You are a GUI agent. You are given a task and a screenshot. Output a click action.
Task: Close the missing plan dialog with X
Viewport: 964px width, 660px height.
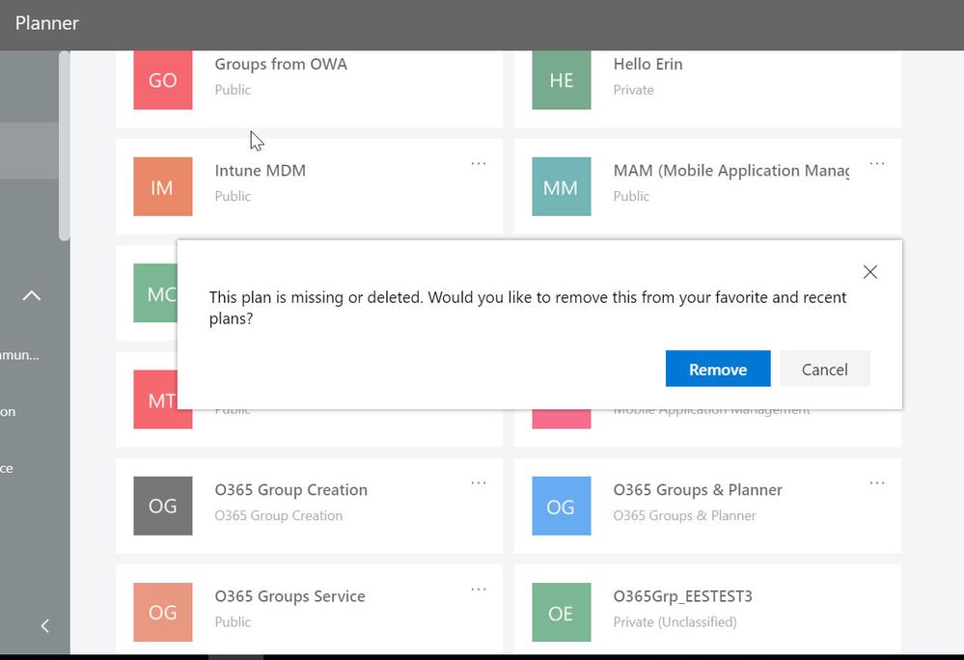pos(870,272)
